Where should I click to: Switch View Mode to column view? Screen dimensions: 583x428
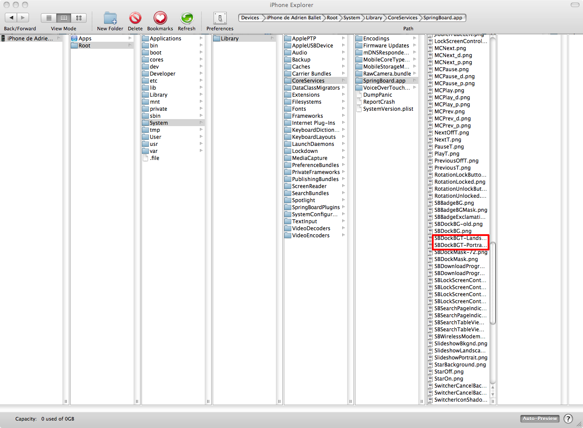pyautogui.click(x=64, y=18)
